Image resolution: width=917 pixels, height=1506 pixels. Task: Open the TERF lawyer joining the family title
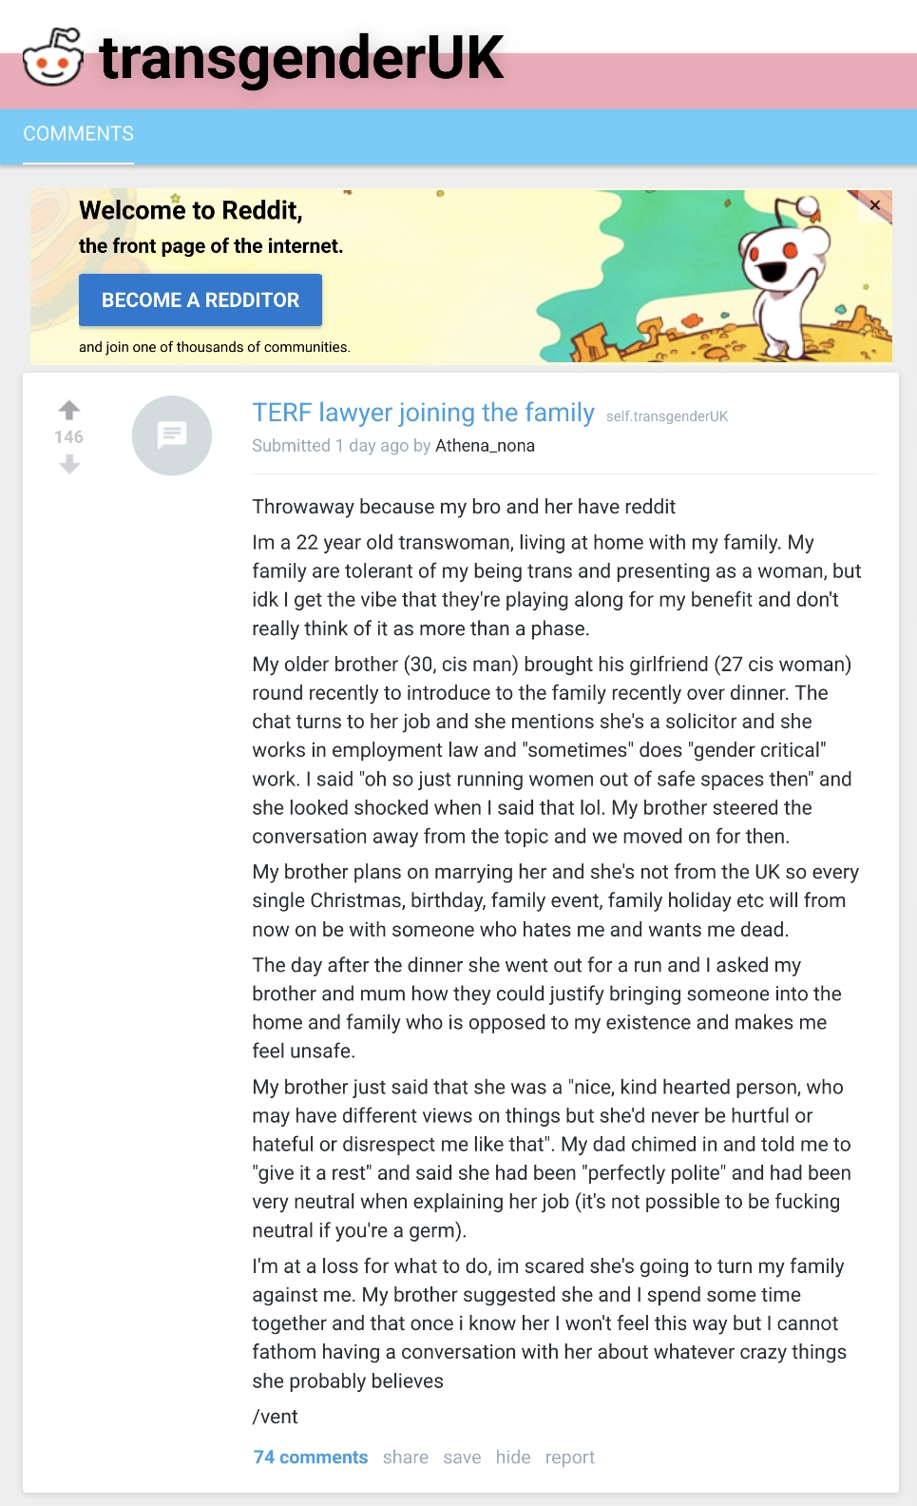click(423, 413)
